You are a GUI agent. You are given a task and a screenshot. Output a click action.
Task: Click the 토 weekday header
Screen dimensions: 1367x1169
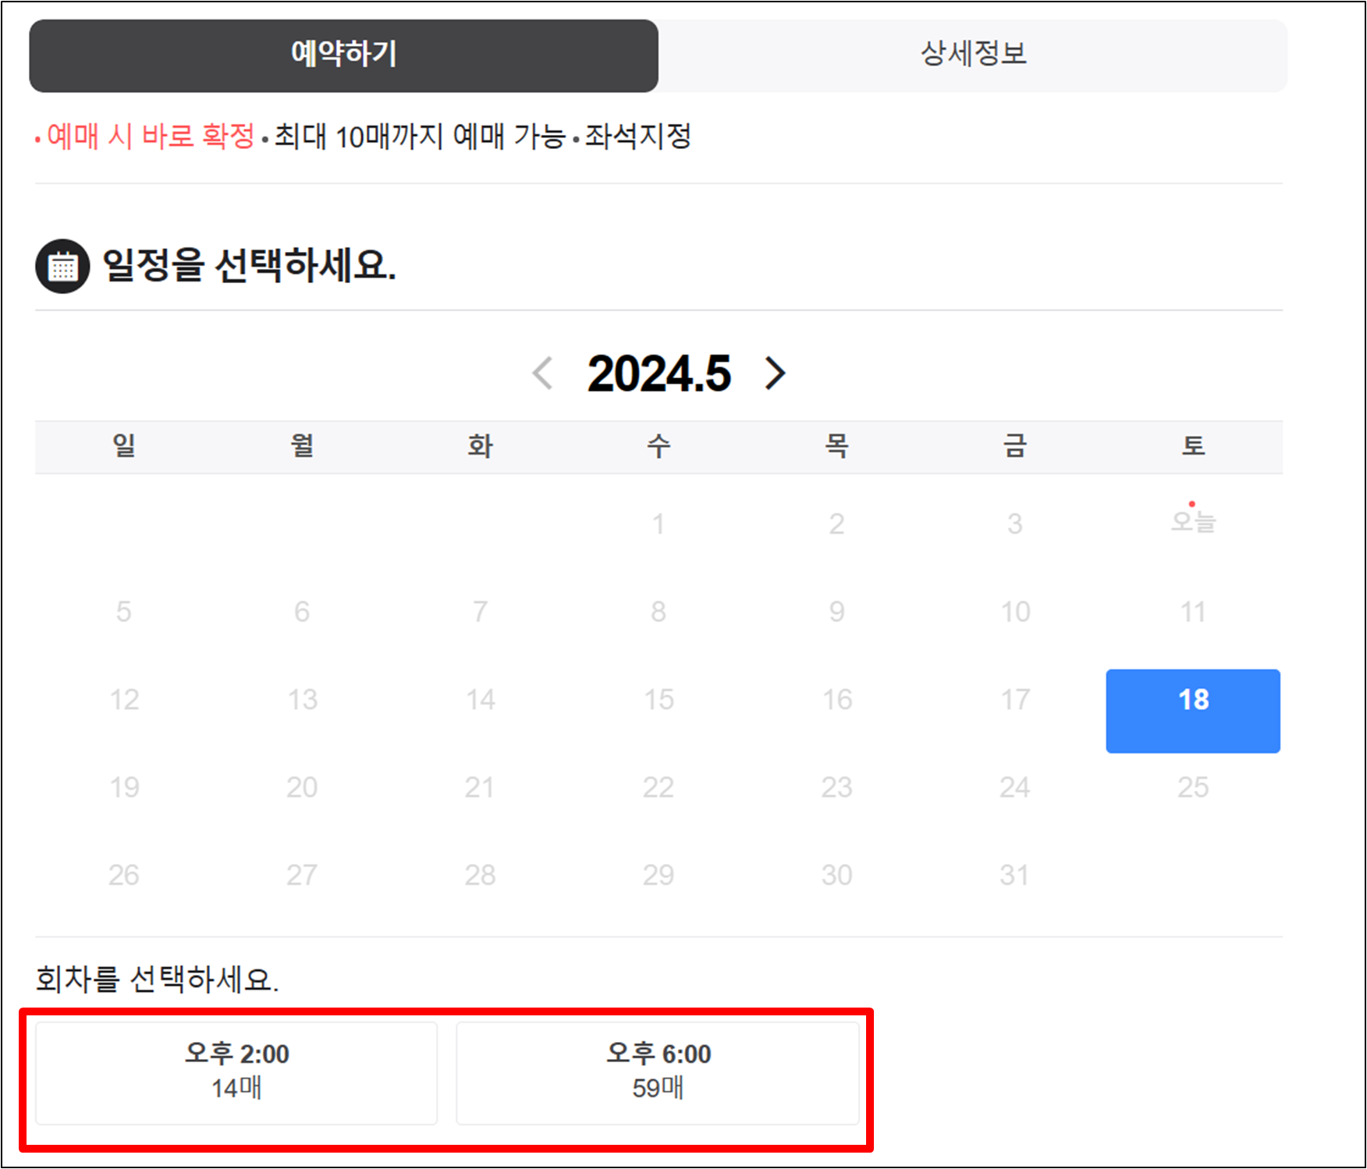(x=1193, y=445)
